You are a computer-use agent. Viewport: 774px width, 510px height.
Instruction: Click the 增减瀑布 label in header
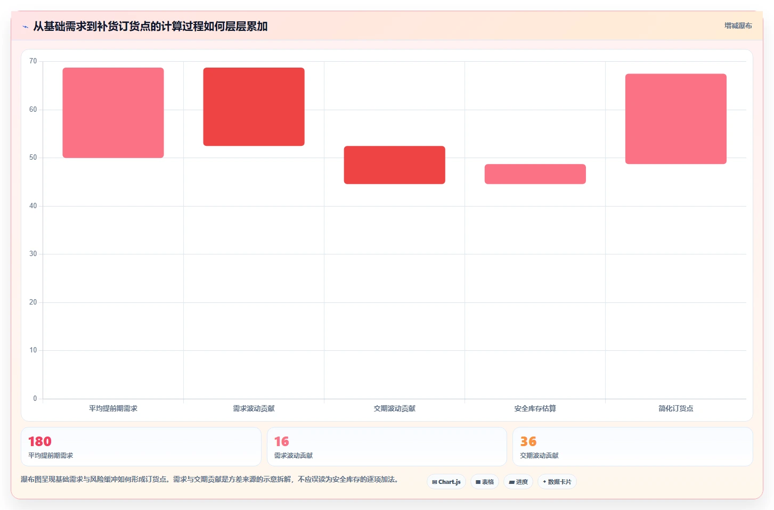(738, 26)
